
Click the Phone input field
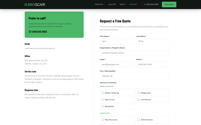coord(153,64)
